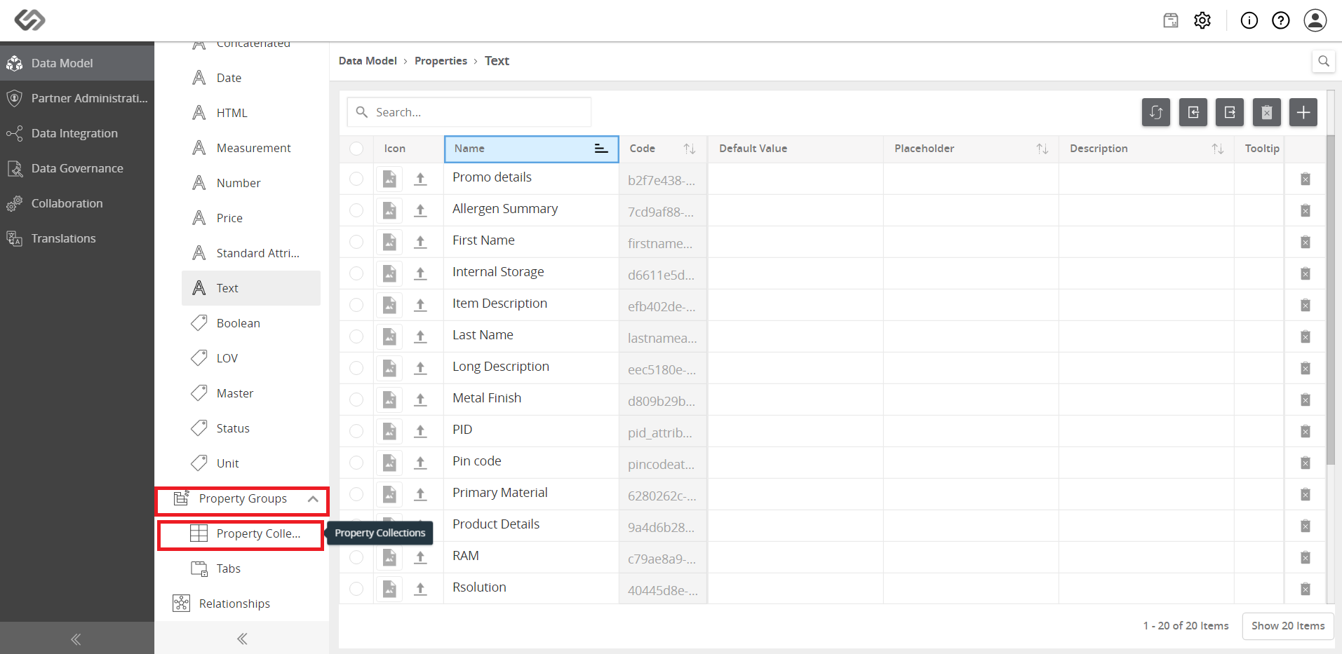
Task: Upload an icon for First Name
Action: pyautogui.click(x=420, y=242)
